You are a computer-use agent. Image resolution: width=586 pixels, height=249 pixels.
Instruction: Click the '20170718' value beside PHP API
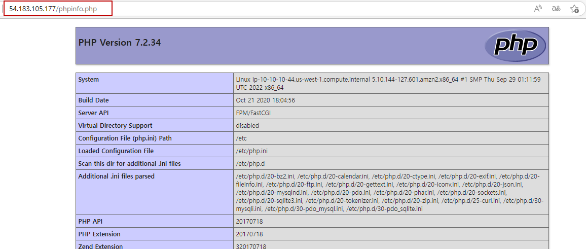(x=249, y=221)
